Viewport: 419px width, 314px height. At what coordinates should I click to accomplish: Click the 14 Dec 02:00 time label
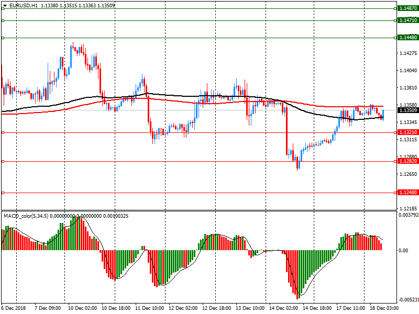[x=284, y=309]
